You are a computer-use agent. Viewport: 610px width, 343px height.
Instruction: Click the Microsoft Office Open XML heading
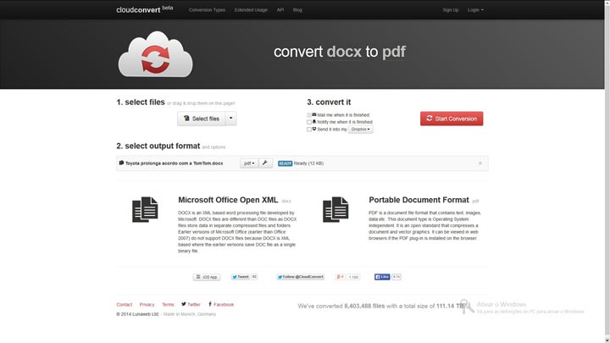pos(228,200)
